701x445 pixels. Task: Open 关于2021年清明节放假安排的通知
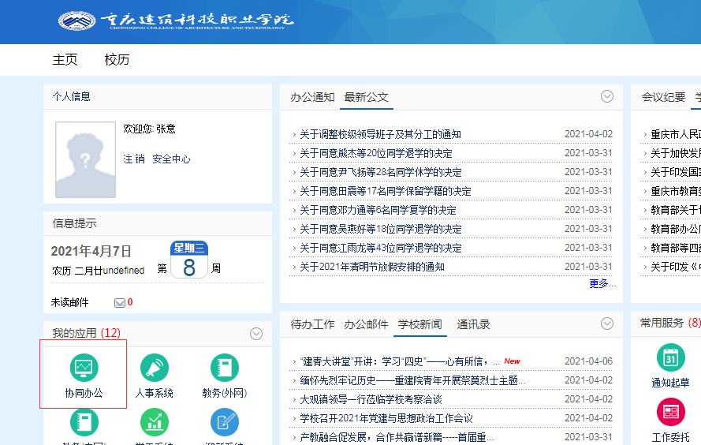pyautogui.click(x=372, y=267)
